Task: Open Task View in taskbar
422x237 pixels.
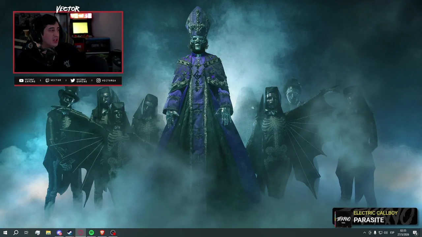Action: click(x=26, y=233)
